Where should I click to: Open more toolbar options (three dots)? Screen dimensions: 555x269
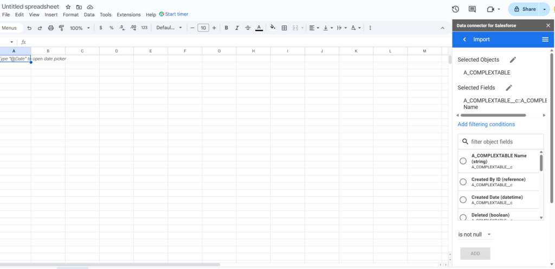(370, 28)
